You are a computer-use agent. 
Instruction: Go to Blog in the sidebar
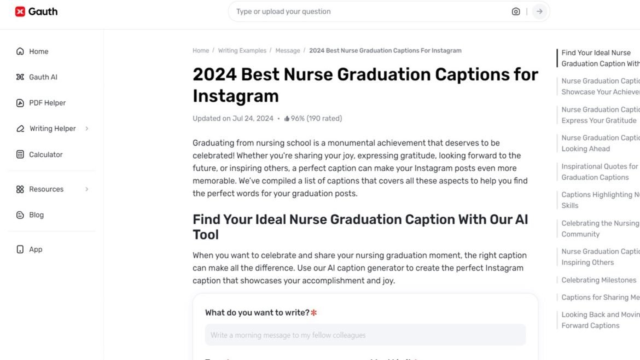click(36, 215)
